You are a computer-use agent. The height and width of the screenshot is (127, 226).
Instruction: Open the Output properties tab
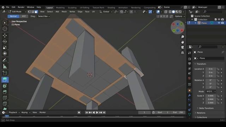pos(190,64)
